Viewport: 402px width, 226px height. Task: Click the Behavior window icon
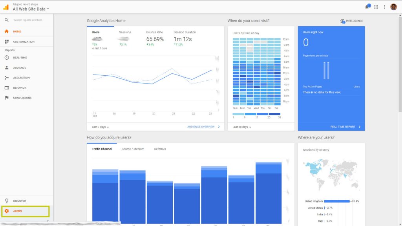pyautogui.click(x=7, y=87)
